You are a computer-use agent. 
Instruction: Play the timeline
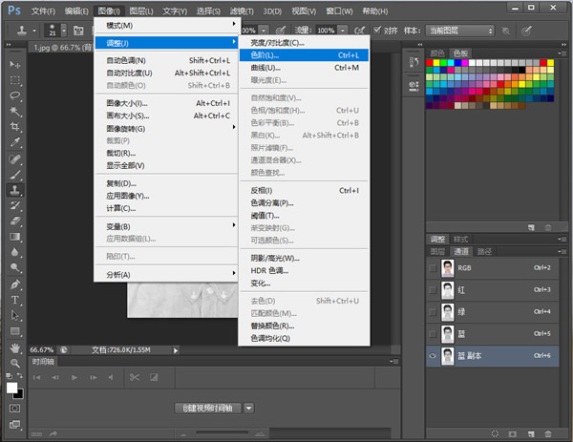click(74, 377)
